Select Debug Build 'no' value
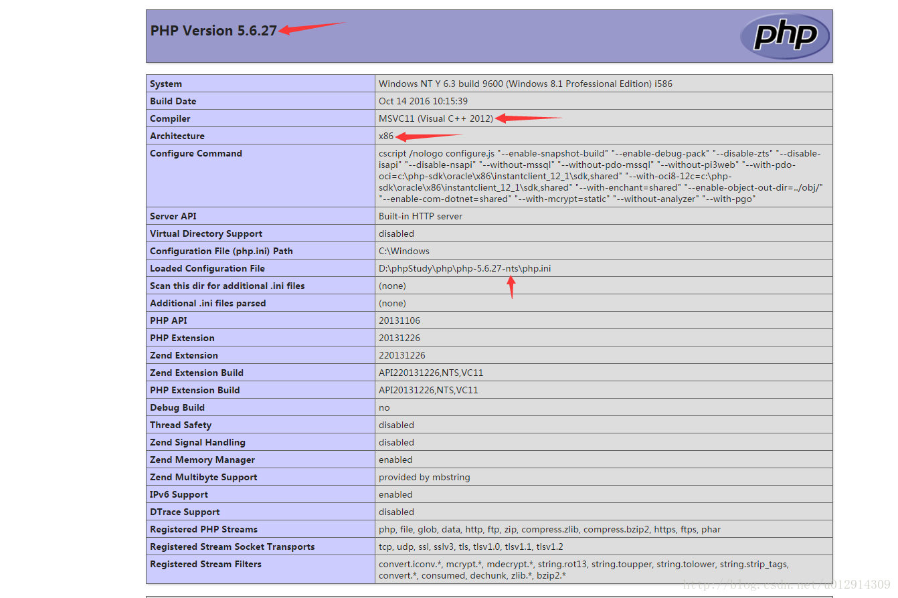 click(x=384, y=407)
